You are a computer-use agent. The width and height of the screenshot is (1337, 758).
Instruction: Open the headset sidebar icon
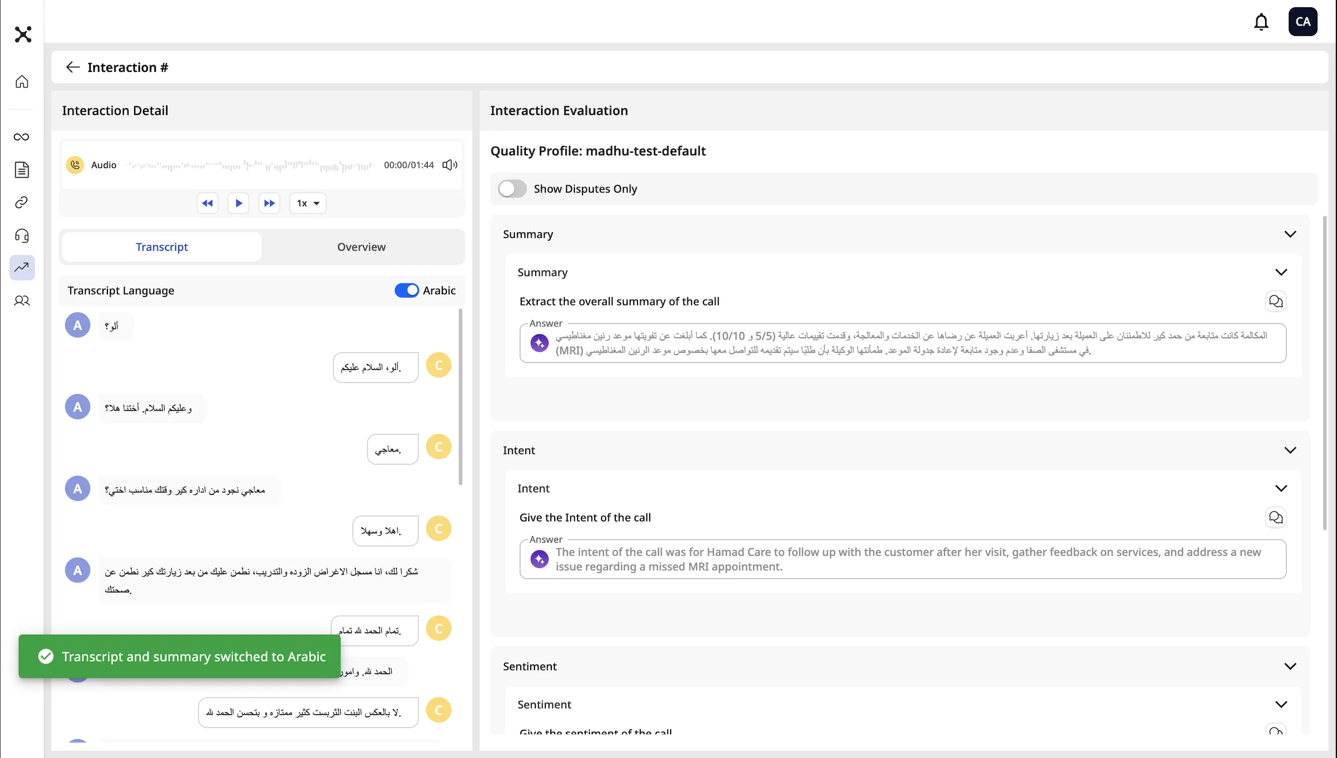pos(22,236)
